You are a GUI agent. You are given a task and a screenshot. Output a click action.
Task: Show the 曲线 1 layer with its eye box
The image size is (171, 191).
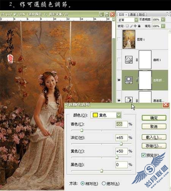[119, 60]
